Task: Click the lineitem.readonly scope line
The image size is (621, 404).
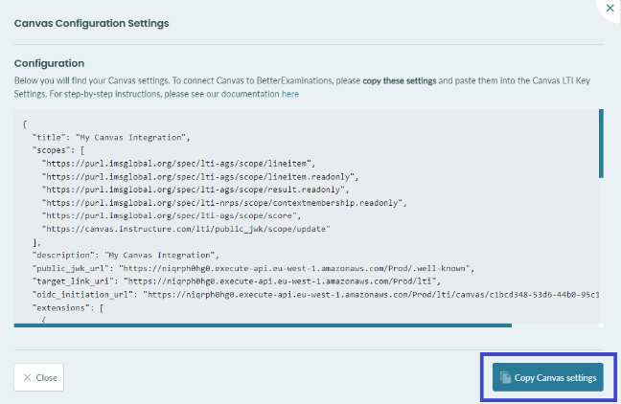Action: pyautogui.click(x=200, y=176)
